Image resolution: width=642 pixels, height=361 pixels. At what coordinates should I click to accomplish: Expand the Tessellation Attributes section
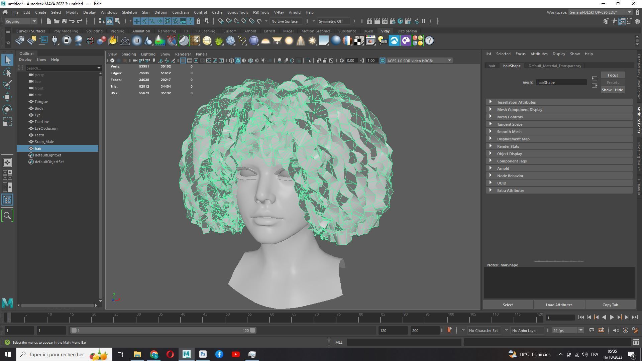[x=559, y=102]
